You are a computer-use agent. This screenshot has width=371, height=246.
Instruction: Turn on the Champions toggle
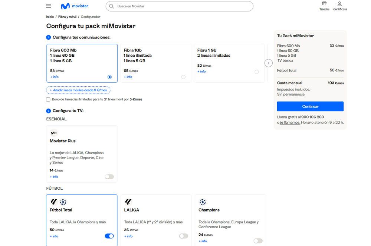[258, 241]
